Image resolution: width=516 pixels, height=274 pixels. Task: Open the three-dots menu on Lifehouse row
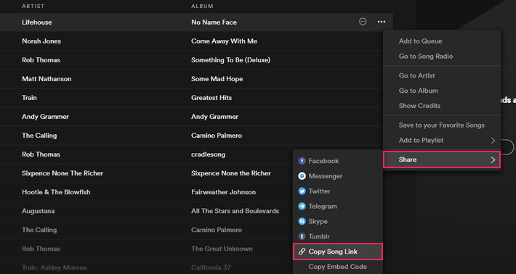pyautogui.click(x=382, y=22)
